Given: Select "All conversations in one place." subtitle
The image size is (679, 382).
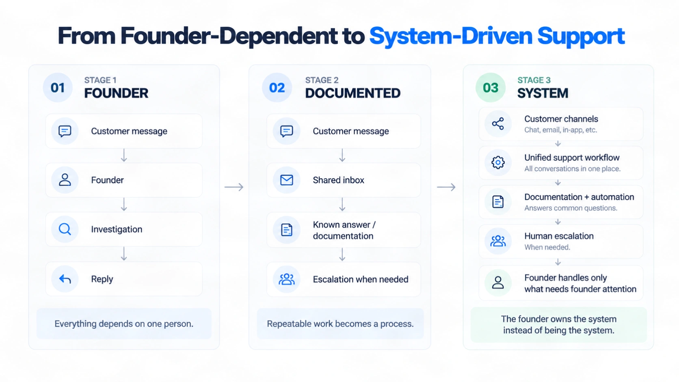Looking at the screenshot, I should click(x=572, y=168).
